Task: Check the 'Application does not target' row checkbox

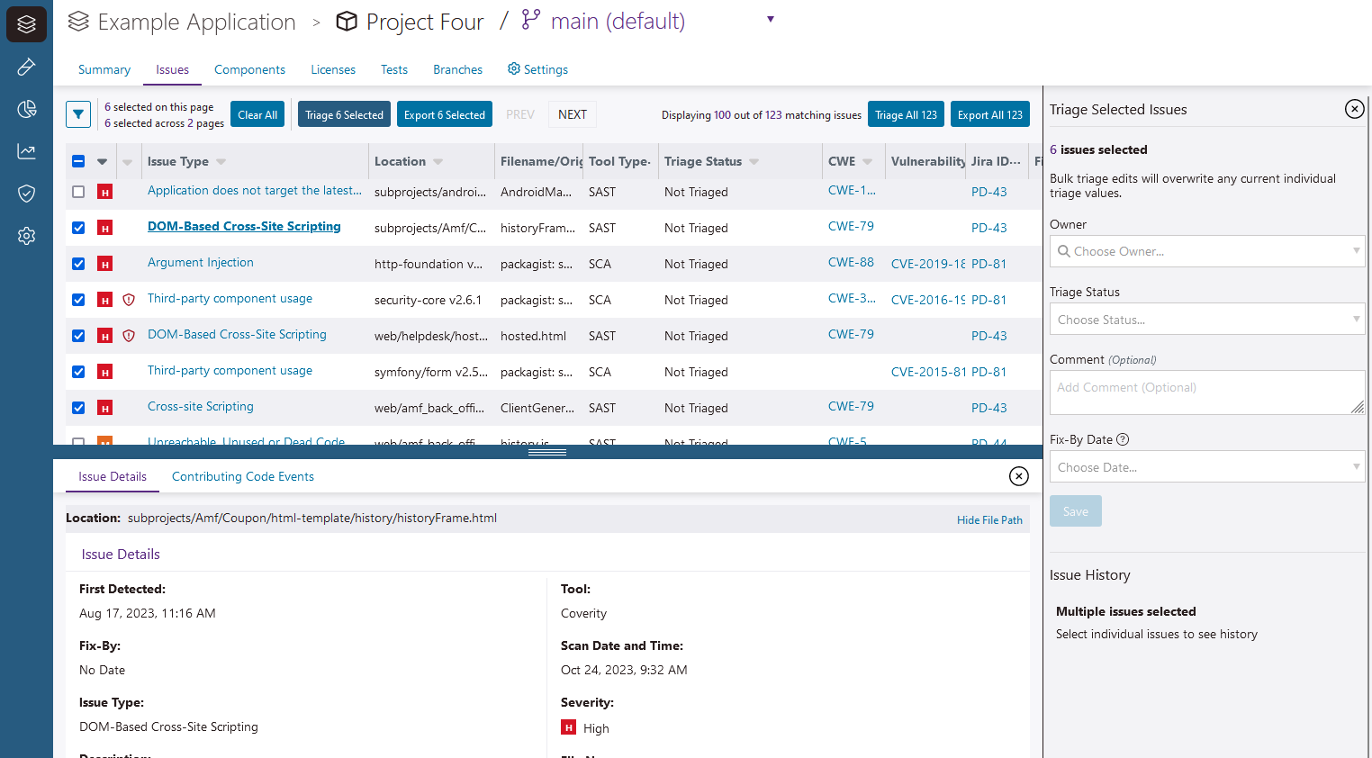Action: (x=78, y=192)
